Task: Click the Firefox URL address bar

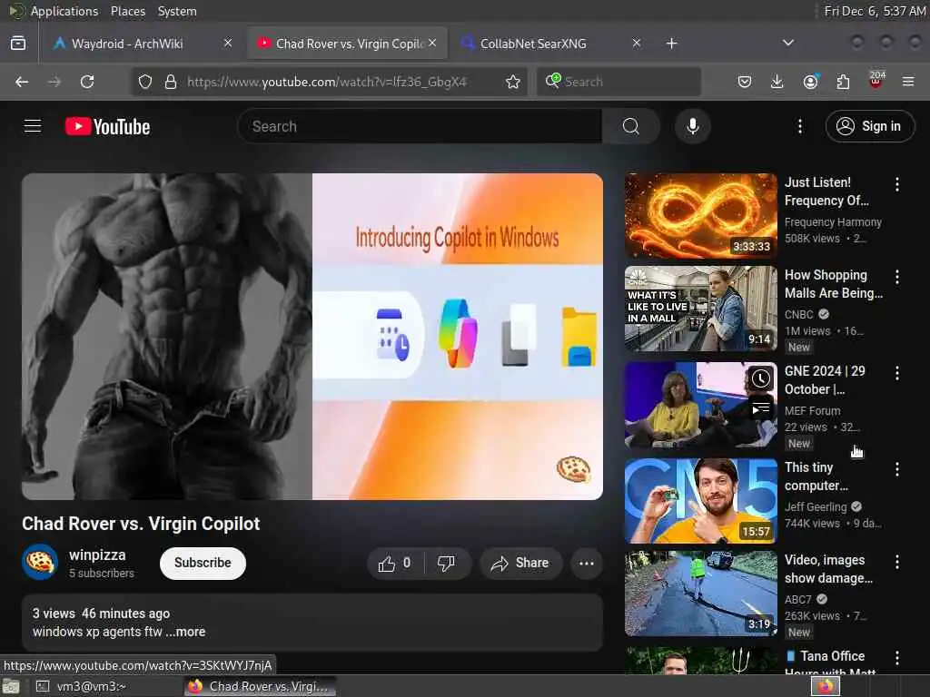Action: [327, 82]
